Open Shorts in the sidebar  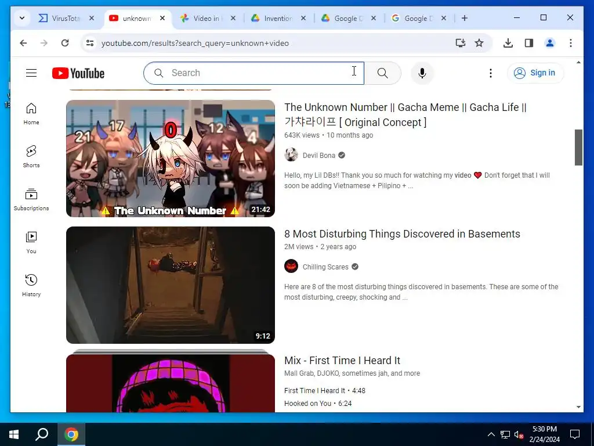coord(31,157)
